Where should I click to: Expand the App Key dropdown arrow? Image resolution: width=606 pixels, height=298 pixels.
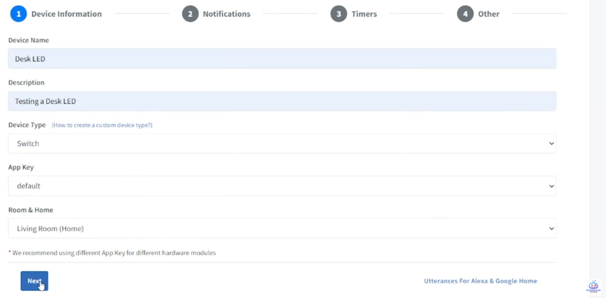(x=551, y=186)
